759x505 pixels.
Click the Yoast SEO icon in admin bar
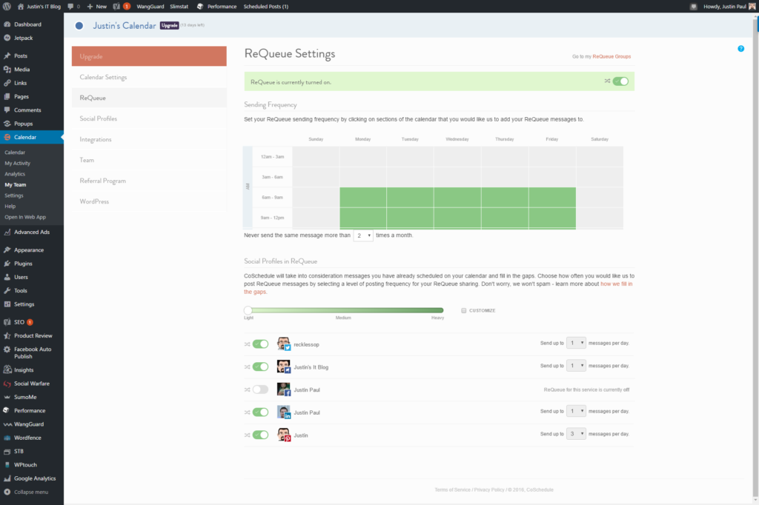click(x=116, y=6)
